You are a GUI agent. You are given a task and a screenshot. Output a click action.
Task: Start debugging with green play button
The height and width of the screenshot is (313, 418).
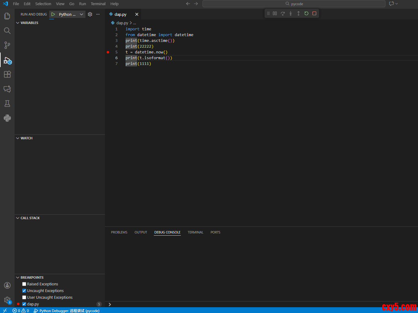pyautogui.click(x=53, y=14)
